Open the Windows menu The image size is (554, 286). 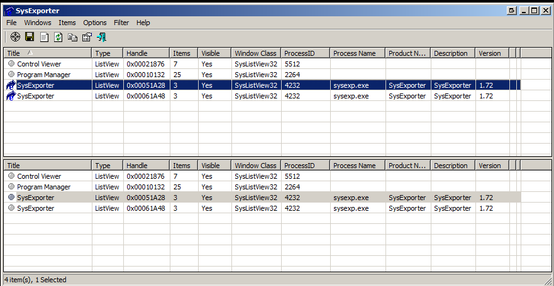point(38,23)
